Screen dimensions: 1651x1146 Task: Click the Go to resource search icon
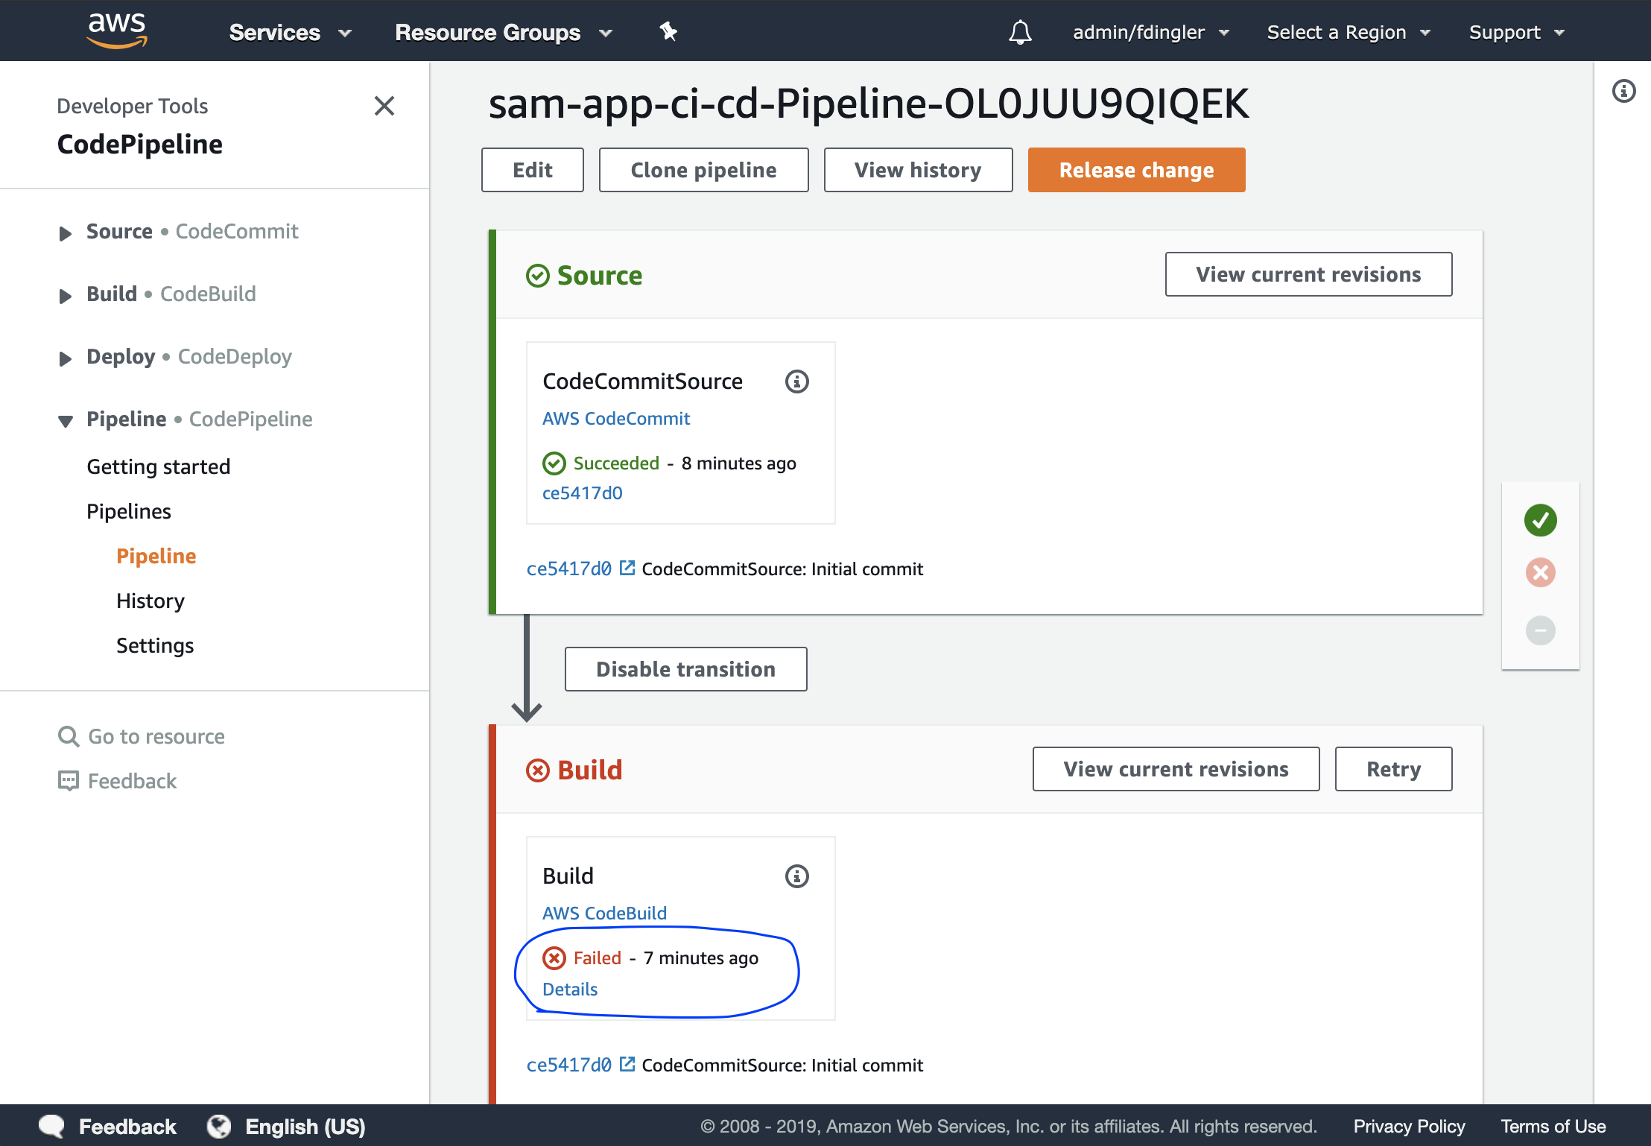69,736
